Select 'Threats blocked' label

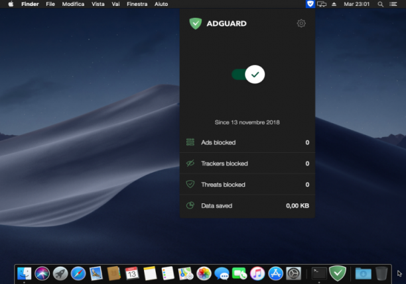click(223, 185)
